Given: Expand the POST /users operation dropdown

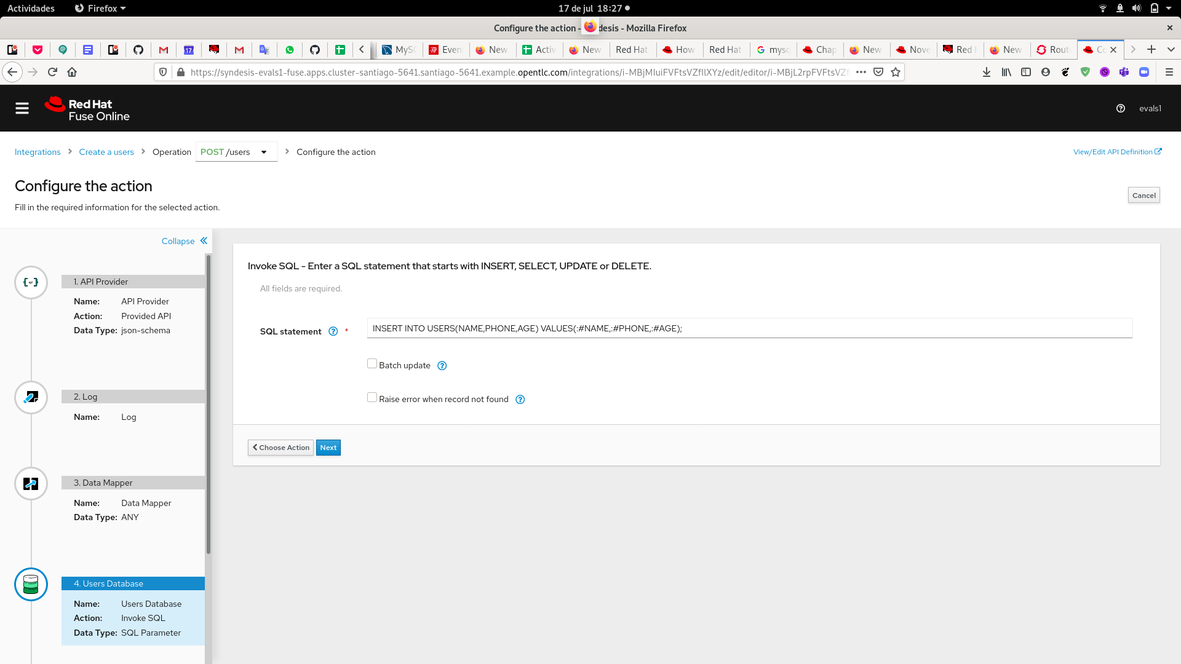Looking at the screenshot, I should click(264, 152).
